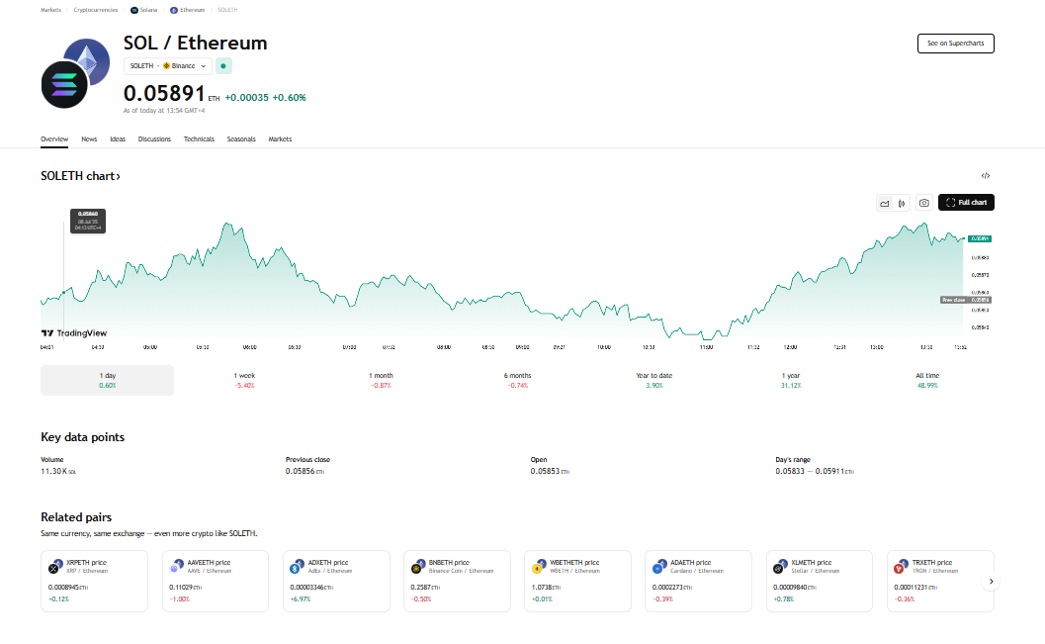
Task: Switch to the Ideas tab
Action: [x=118, y=139]
